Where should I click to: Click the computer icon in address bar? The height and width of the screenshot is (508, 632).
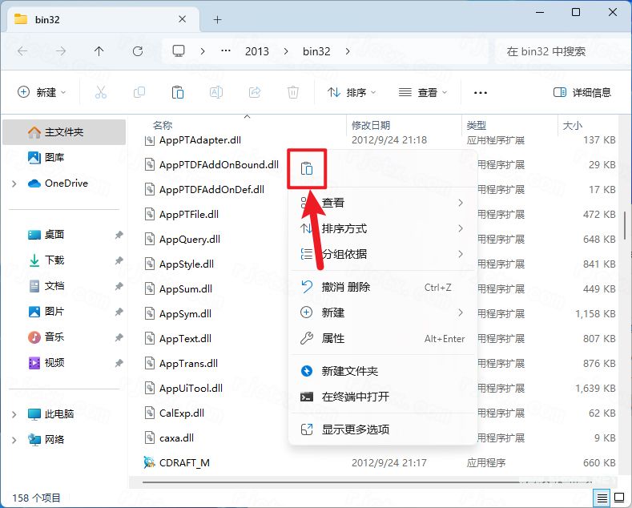[x=179, y=51]
